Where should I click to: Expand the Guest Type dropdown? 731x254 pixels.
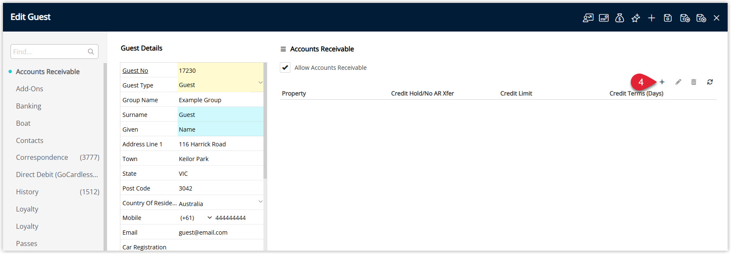pyautogui.click(x=261, y=82)
